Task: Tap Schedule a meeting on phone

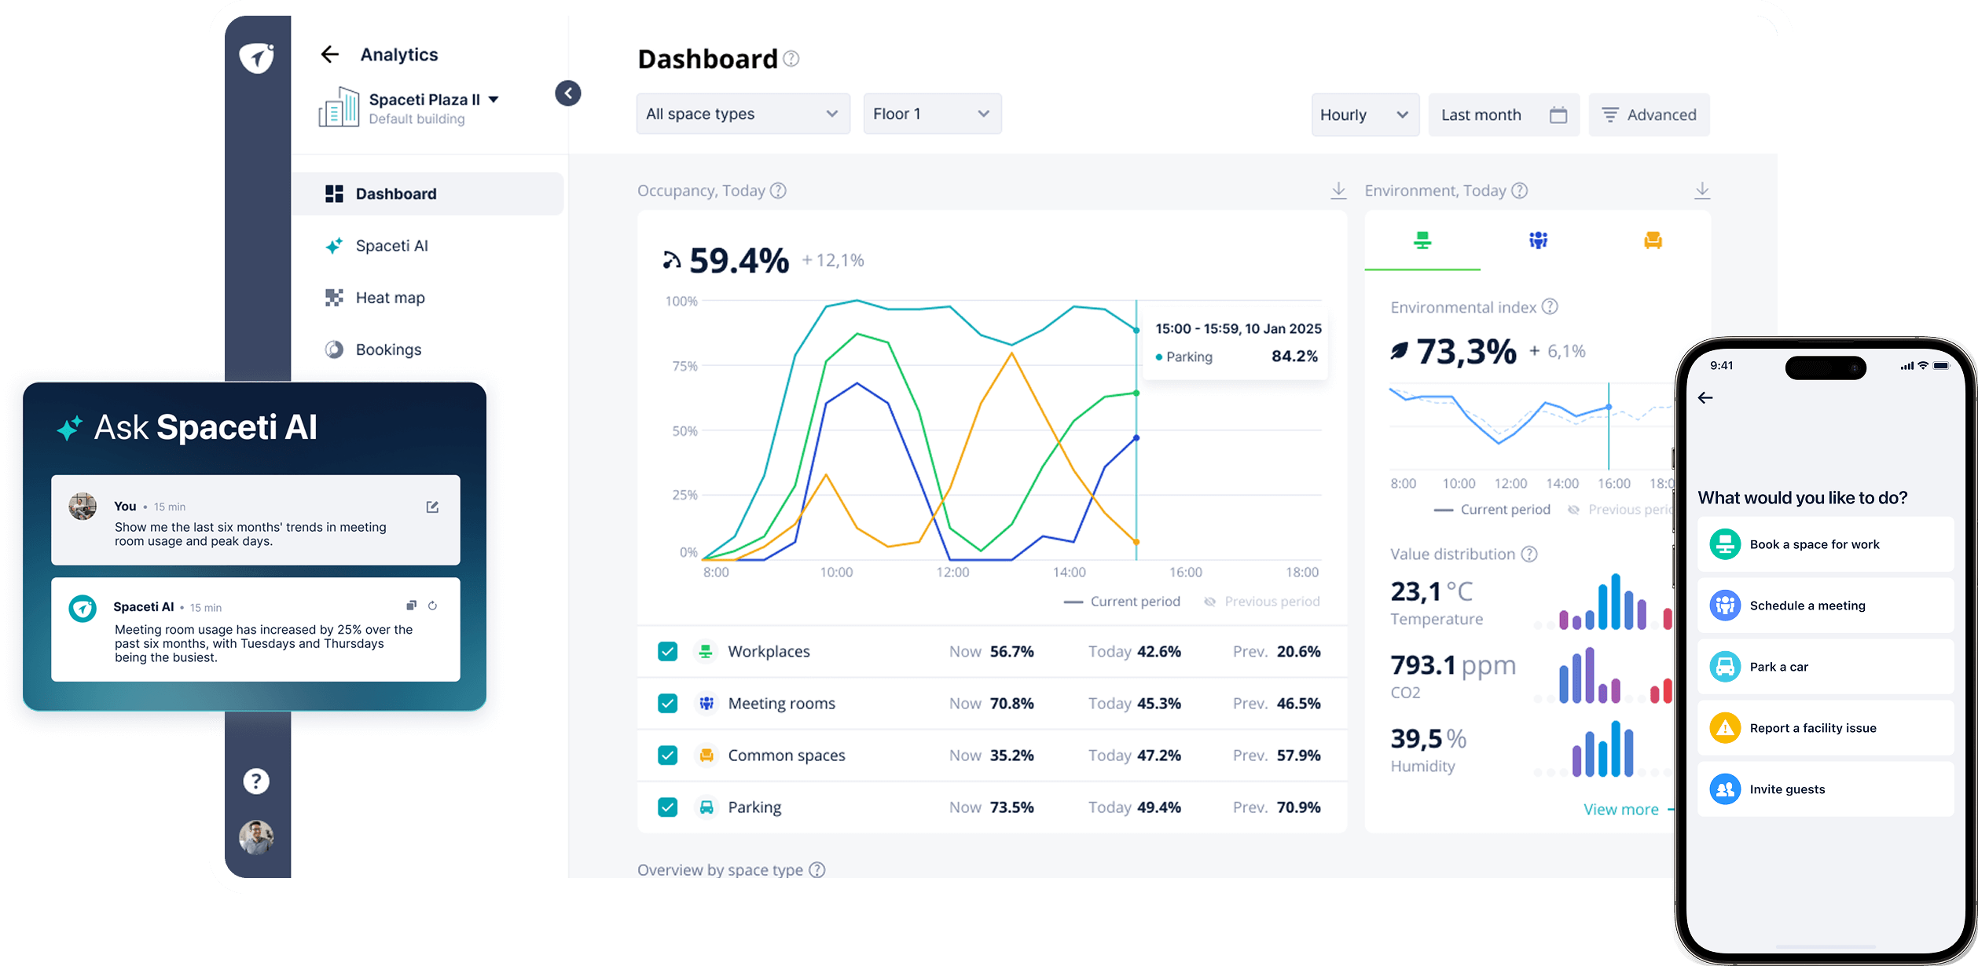Action: pyautogui.click(x=1825, y=606)
